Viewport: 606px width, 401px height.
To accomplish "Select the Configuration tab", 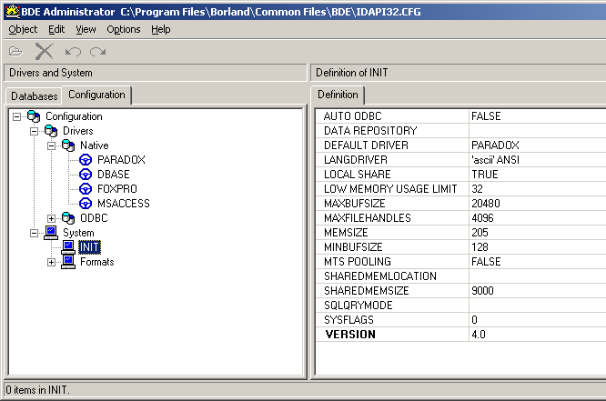I will point(96,95).
